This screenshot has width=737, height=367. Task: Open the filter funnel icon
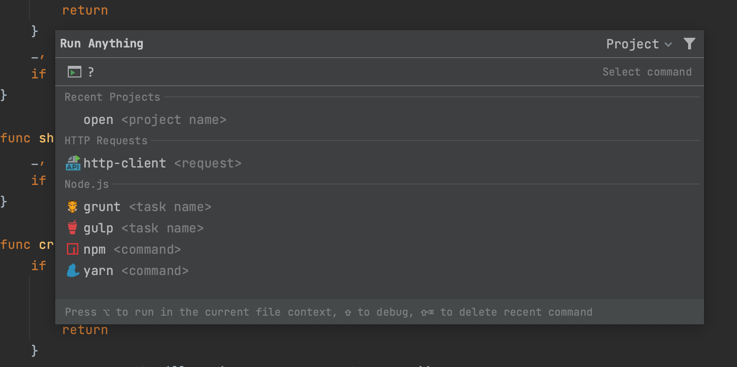[689, 44]
